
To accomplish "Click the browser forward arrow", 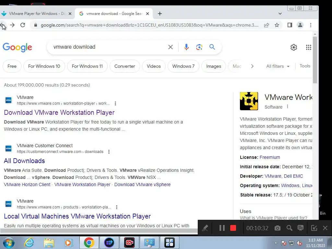I will (12, 25).
